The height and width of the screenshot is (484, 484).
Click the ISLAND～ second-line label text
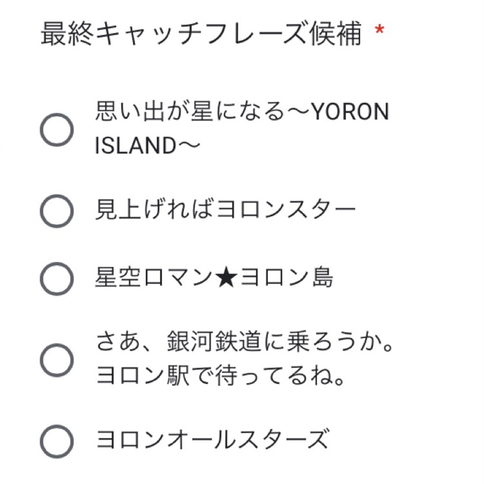point(148,145)
